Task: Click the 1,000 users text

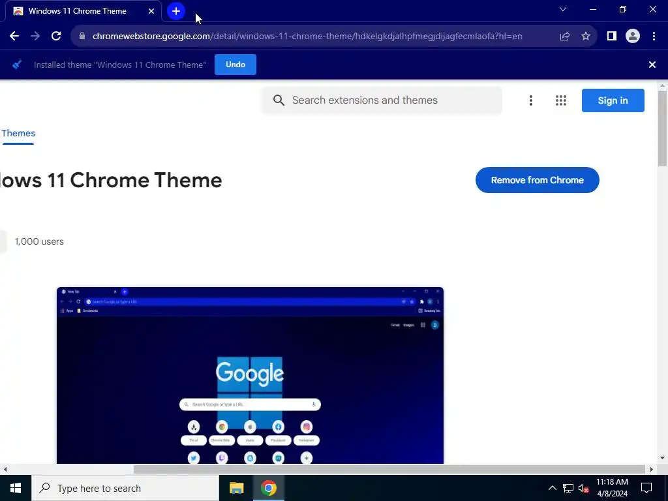Action: [x=39, y=241]
